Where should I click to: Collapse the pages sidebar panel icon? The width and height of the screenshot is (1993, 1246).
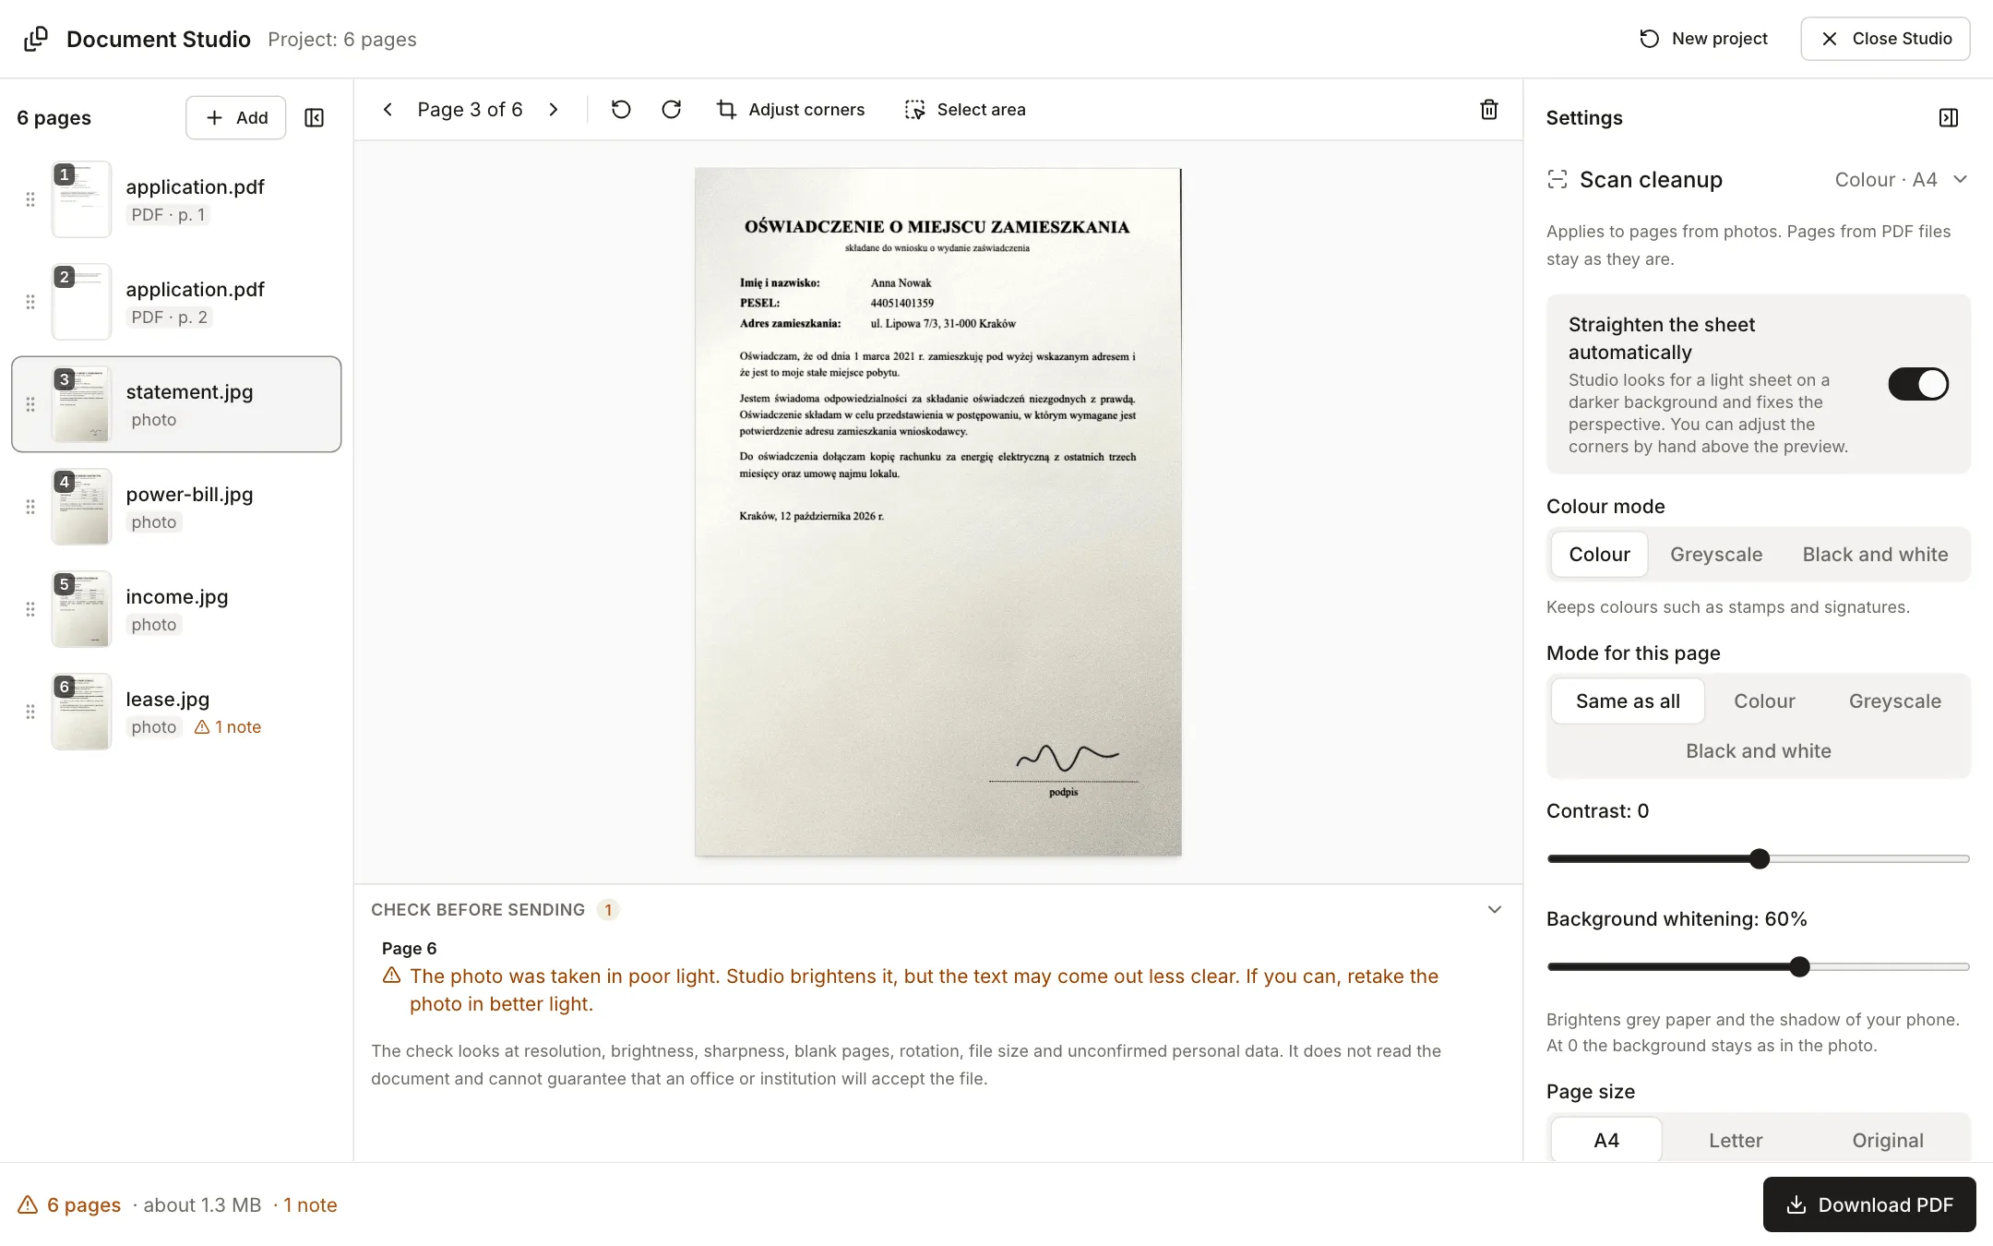pos(314,118)
